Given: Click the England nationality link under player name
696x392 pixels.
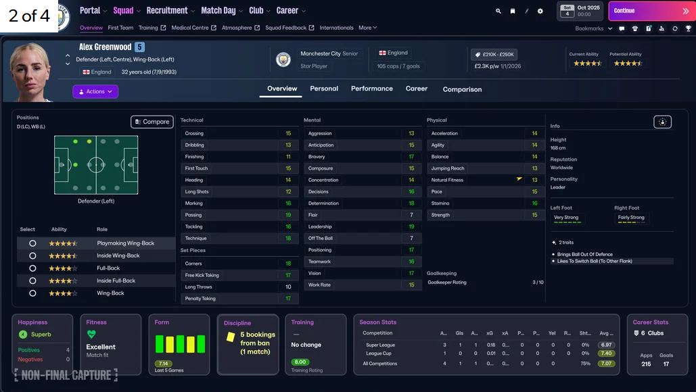Looking at the screenshot, I should [x=97, y=72].
